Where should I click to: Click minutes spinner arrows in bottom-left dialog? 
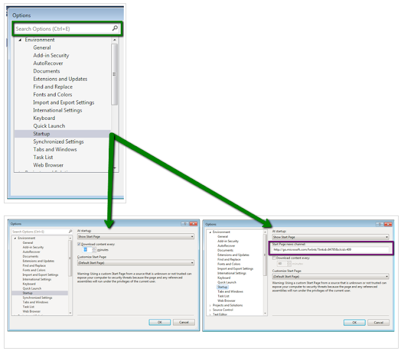point(94,250)
